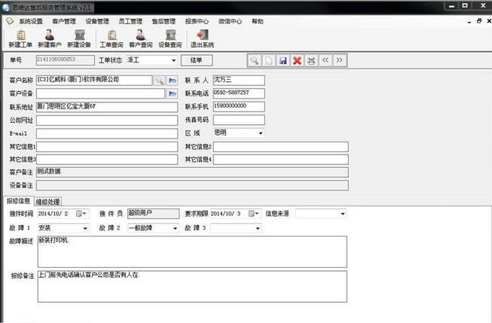The image size is (492, 323).
Task: Open the 员工管理 menu
Action: point(130,21)
